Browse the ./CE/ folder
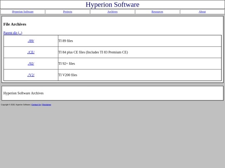225x168 pixels. [31, 52]
